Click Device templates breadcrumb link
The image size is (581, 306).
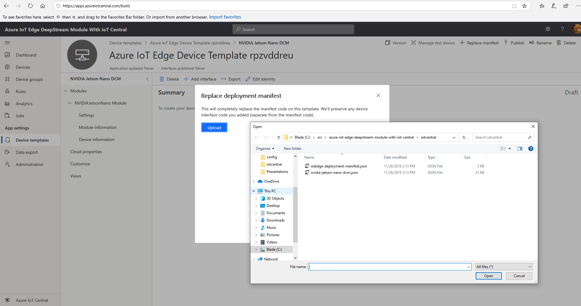tap(126, 43)
